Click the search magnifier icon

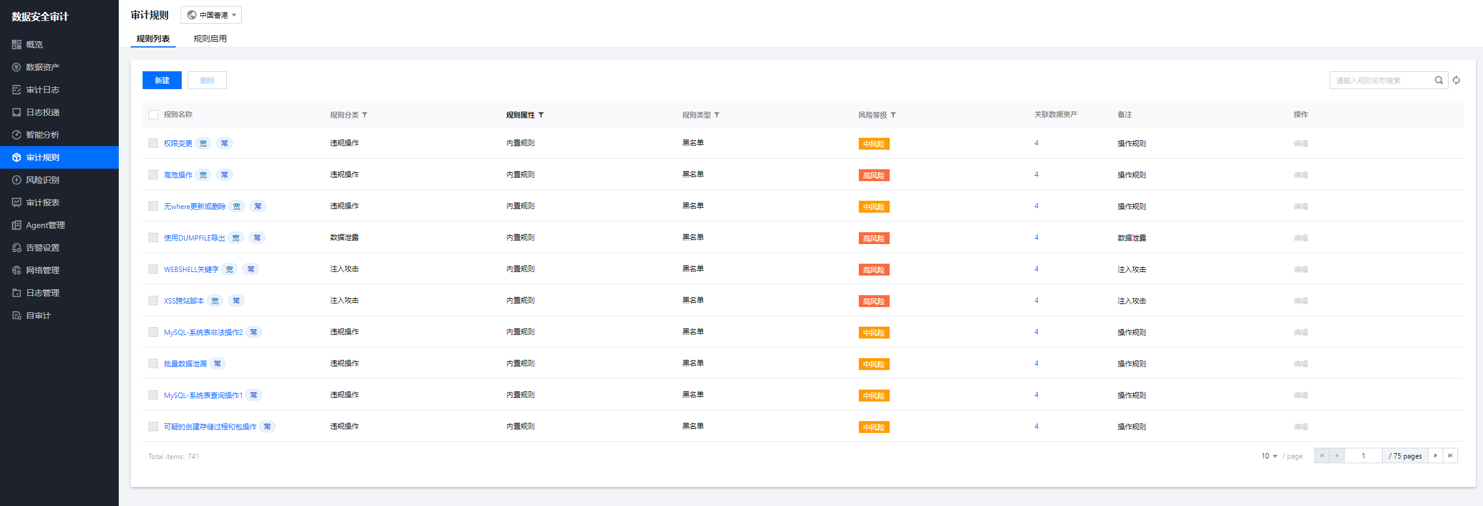click(x=1438, y=80)
